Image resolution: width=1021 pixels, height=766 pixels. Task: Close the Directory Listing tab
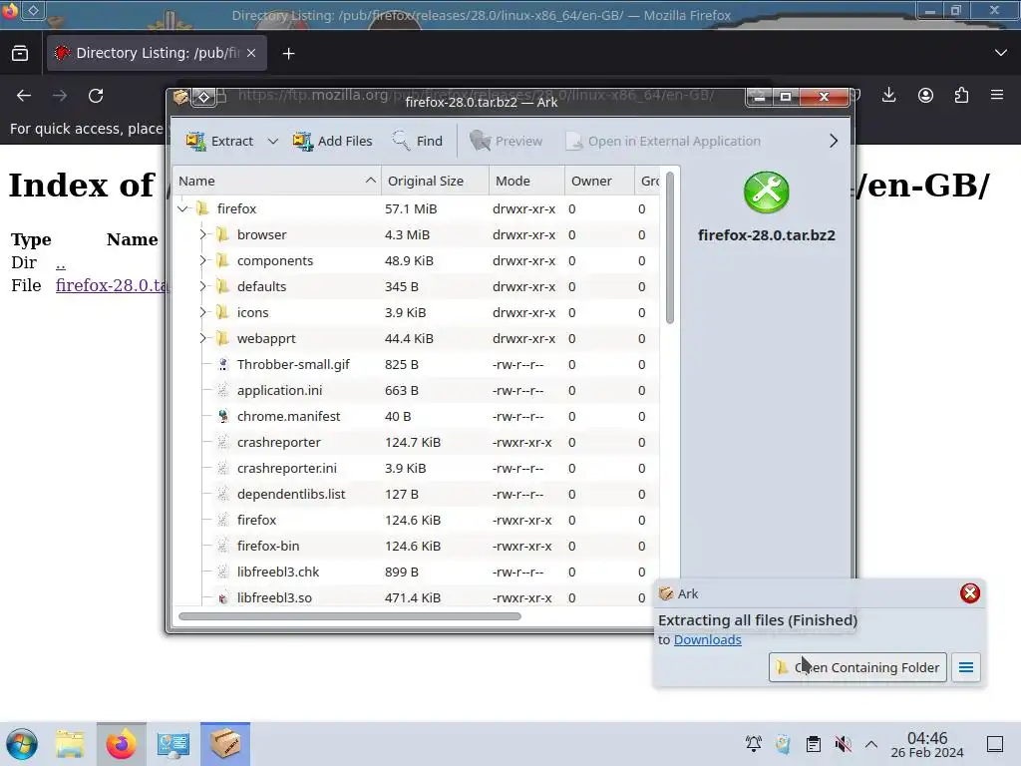point(251,53)
